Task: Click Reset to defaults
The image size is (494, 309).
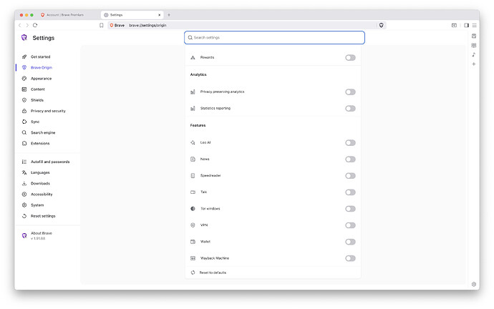Action: (x=213, y=273)
